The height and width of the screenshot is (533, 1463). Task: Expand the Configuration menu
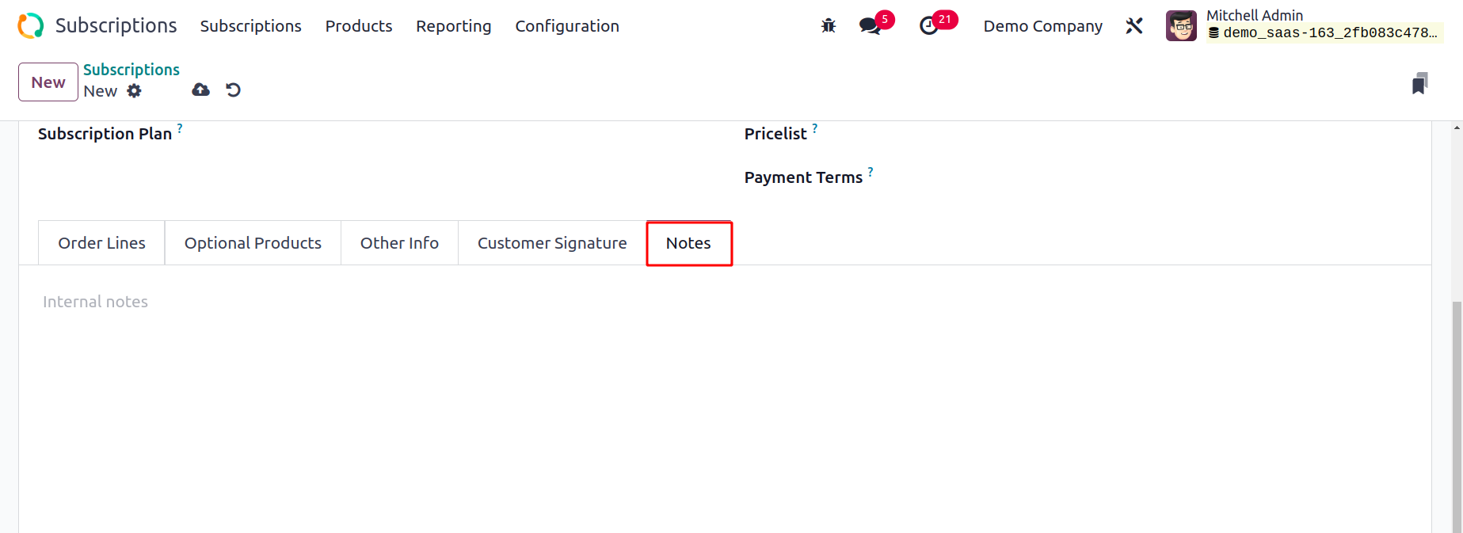(567, 26)
